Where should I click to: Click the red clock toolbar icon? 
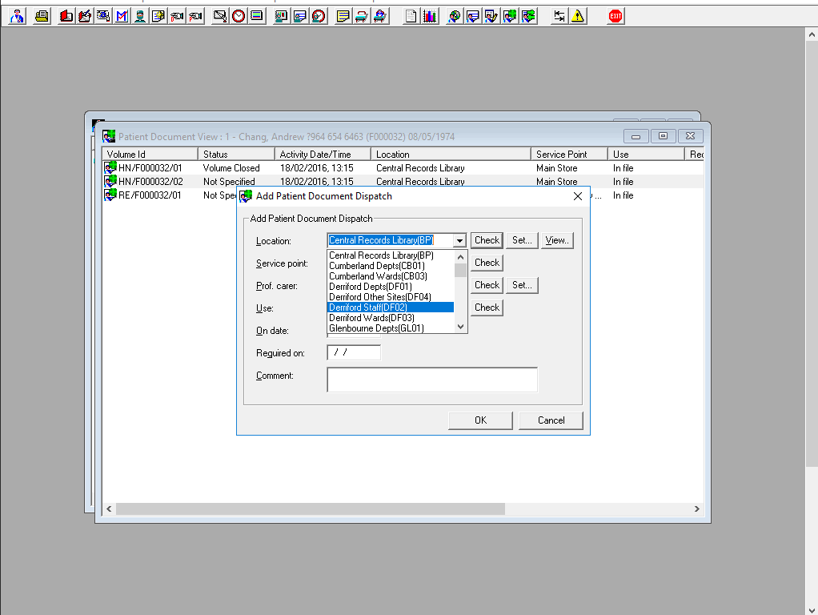(x=239, y=16)
